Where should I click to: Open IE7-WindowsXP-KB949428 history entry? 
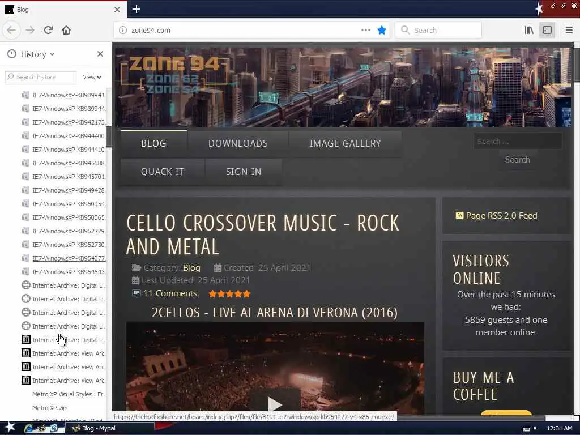pyautogui.click(x=63, y=190)
